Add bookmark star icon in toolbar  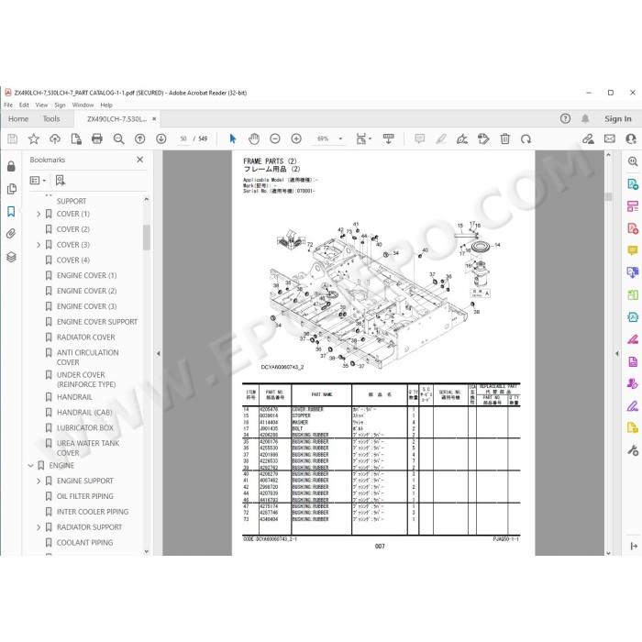pos(34,139)
